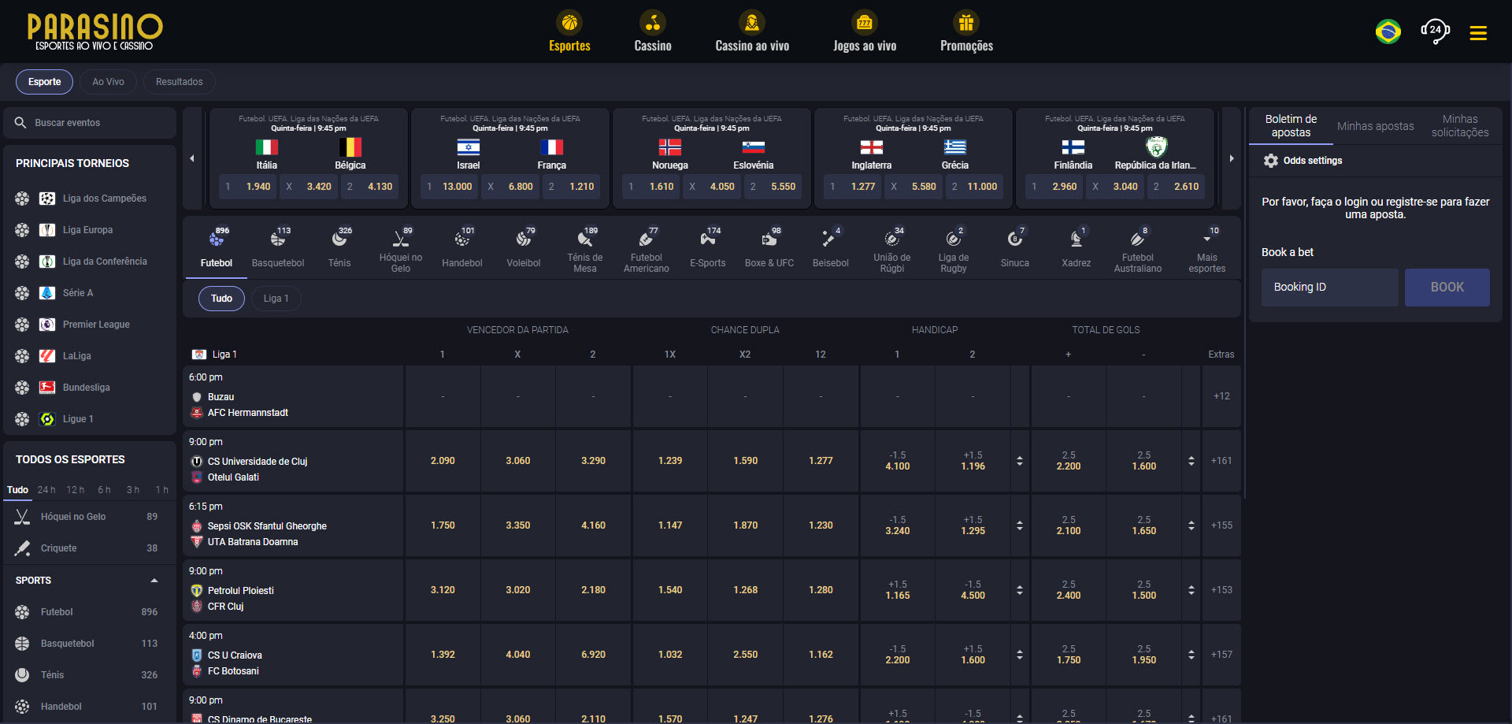Image resolution: width=1512 pixels, height=724 pixels.
Task: Focus the Booking ID field
Action: click(x=1330, y=288)
